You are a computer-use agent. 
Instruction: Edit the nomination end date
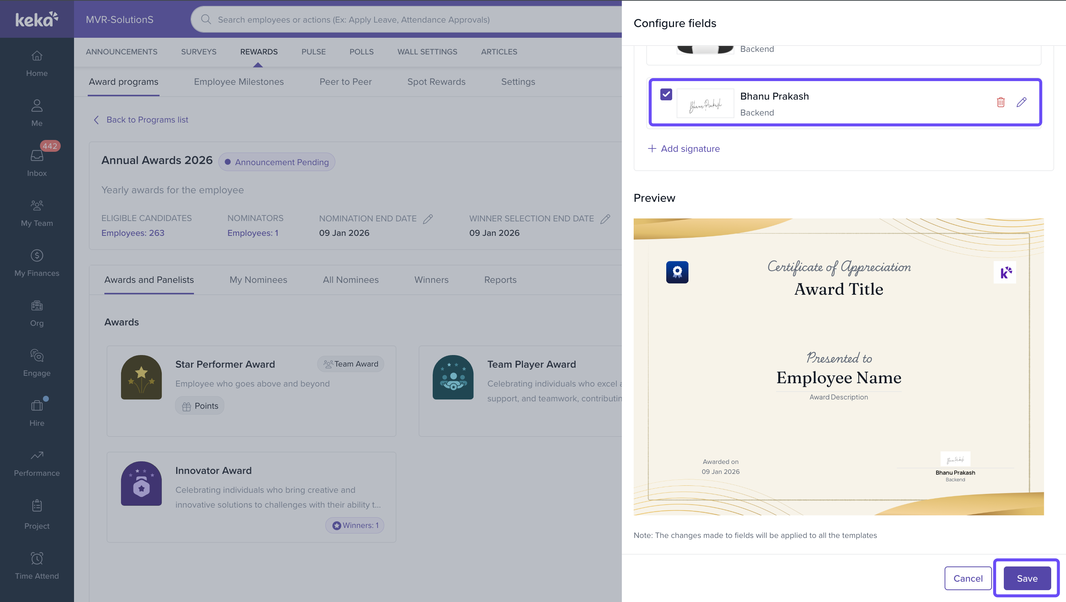coord(428,218)
